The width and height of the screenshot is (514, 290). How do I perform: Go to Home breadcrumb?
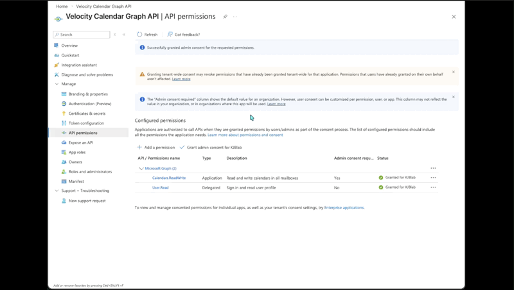tap(62, 6)
